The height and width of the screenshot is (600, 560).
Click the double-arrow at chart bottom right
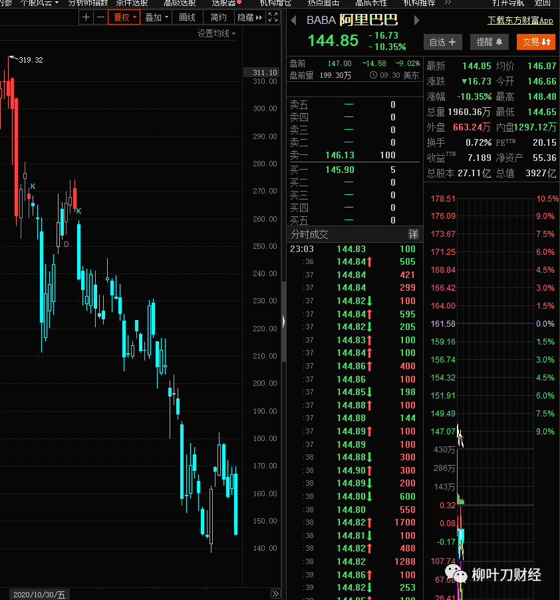click(275, 593)
